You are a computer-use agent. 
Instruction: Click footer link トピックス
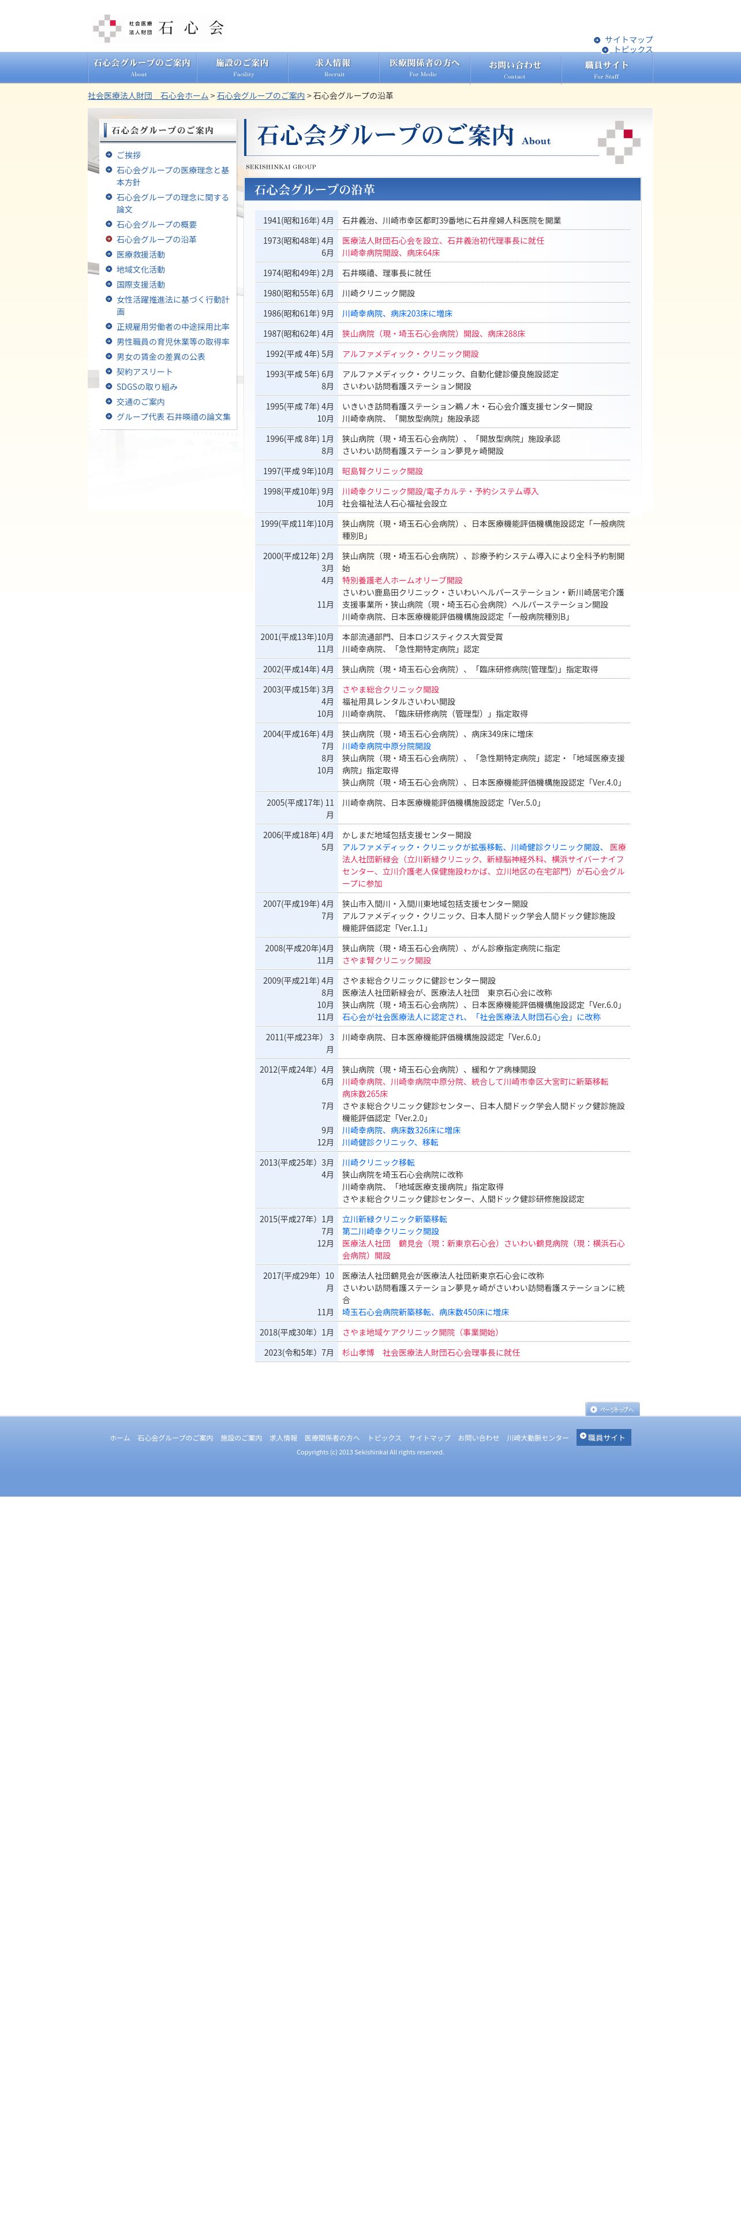pos(384,1437)
